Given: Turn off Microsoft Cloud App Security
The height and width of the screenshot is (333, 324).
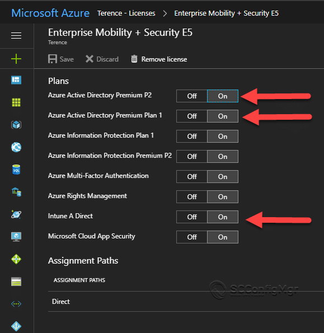Looking at the screenshot, I should [x=192, y=237].
